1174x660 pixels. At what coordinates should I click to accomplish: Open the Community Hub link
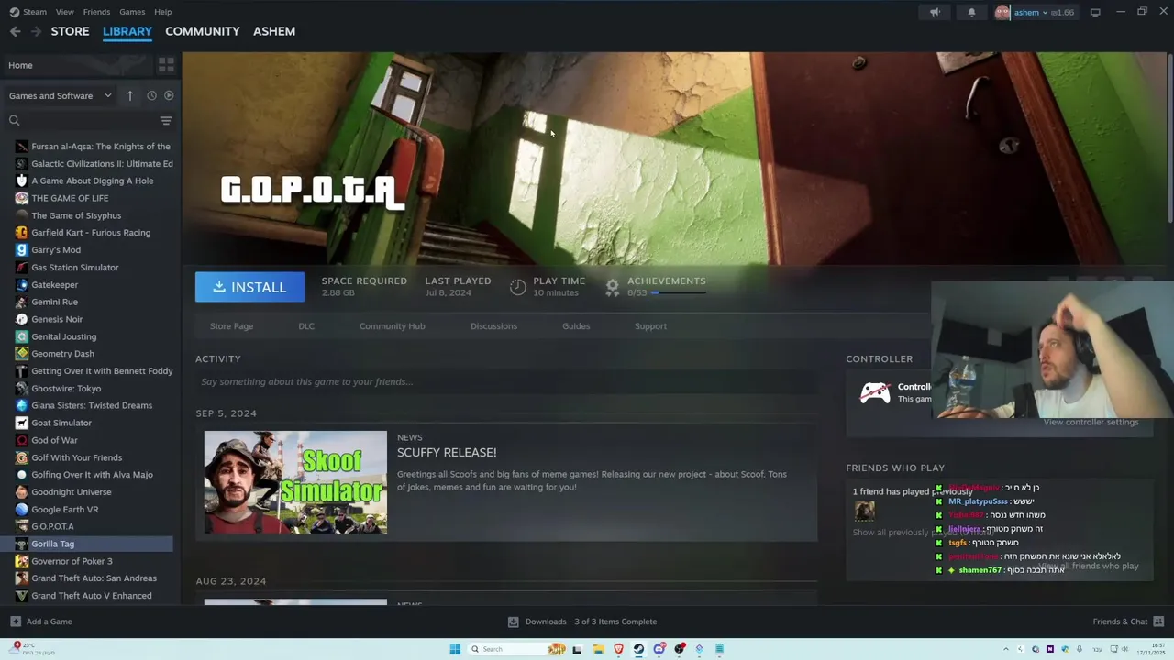click(x=392, y=326)
